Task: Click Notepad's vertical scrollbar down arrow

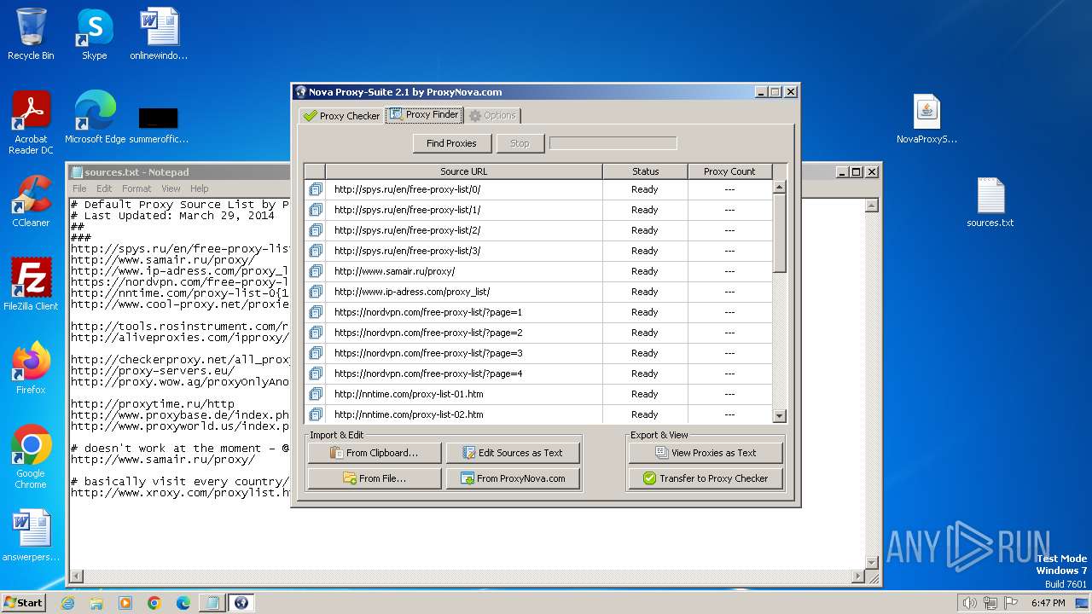Action: (x=872, y=562)
